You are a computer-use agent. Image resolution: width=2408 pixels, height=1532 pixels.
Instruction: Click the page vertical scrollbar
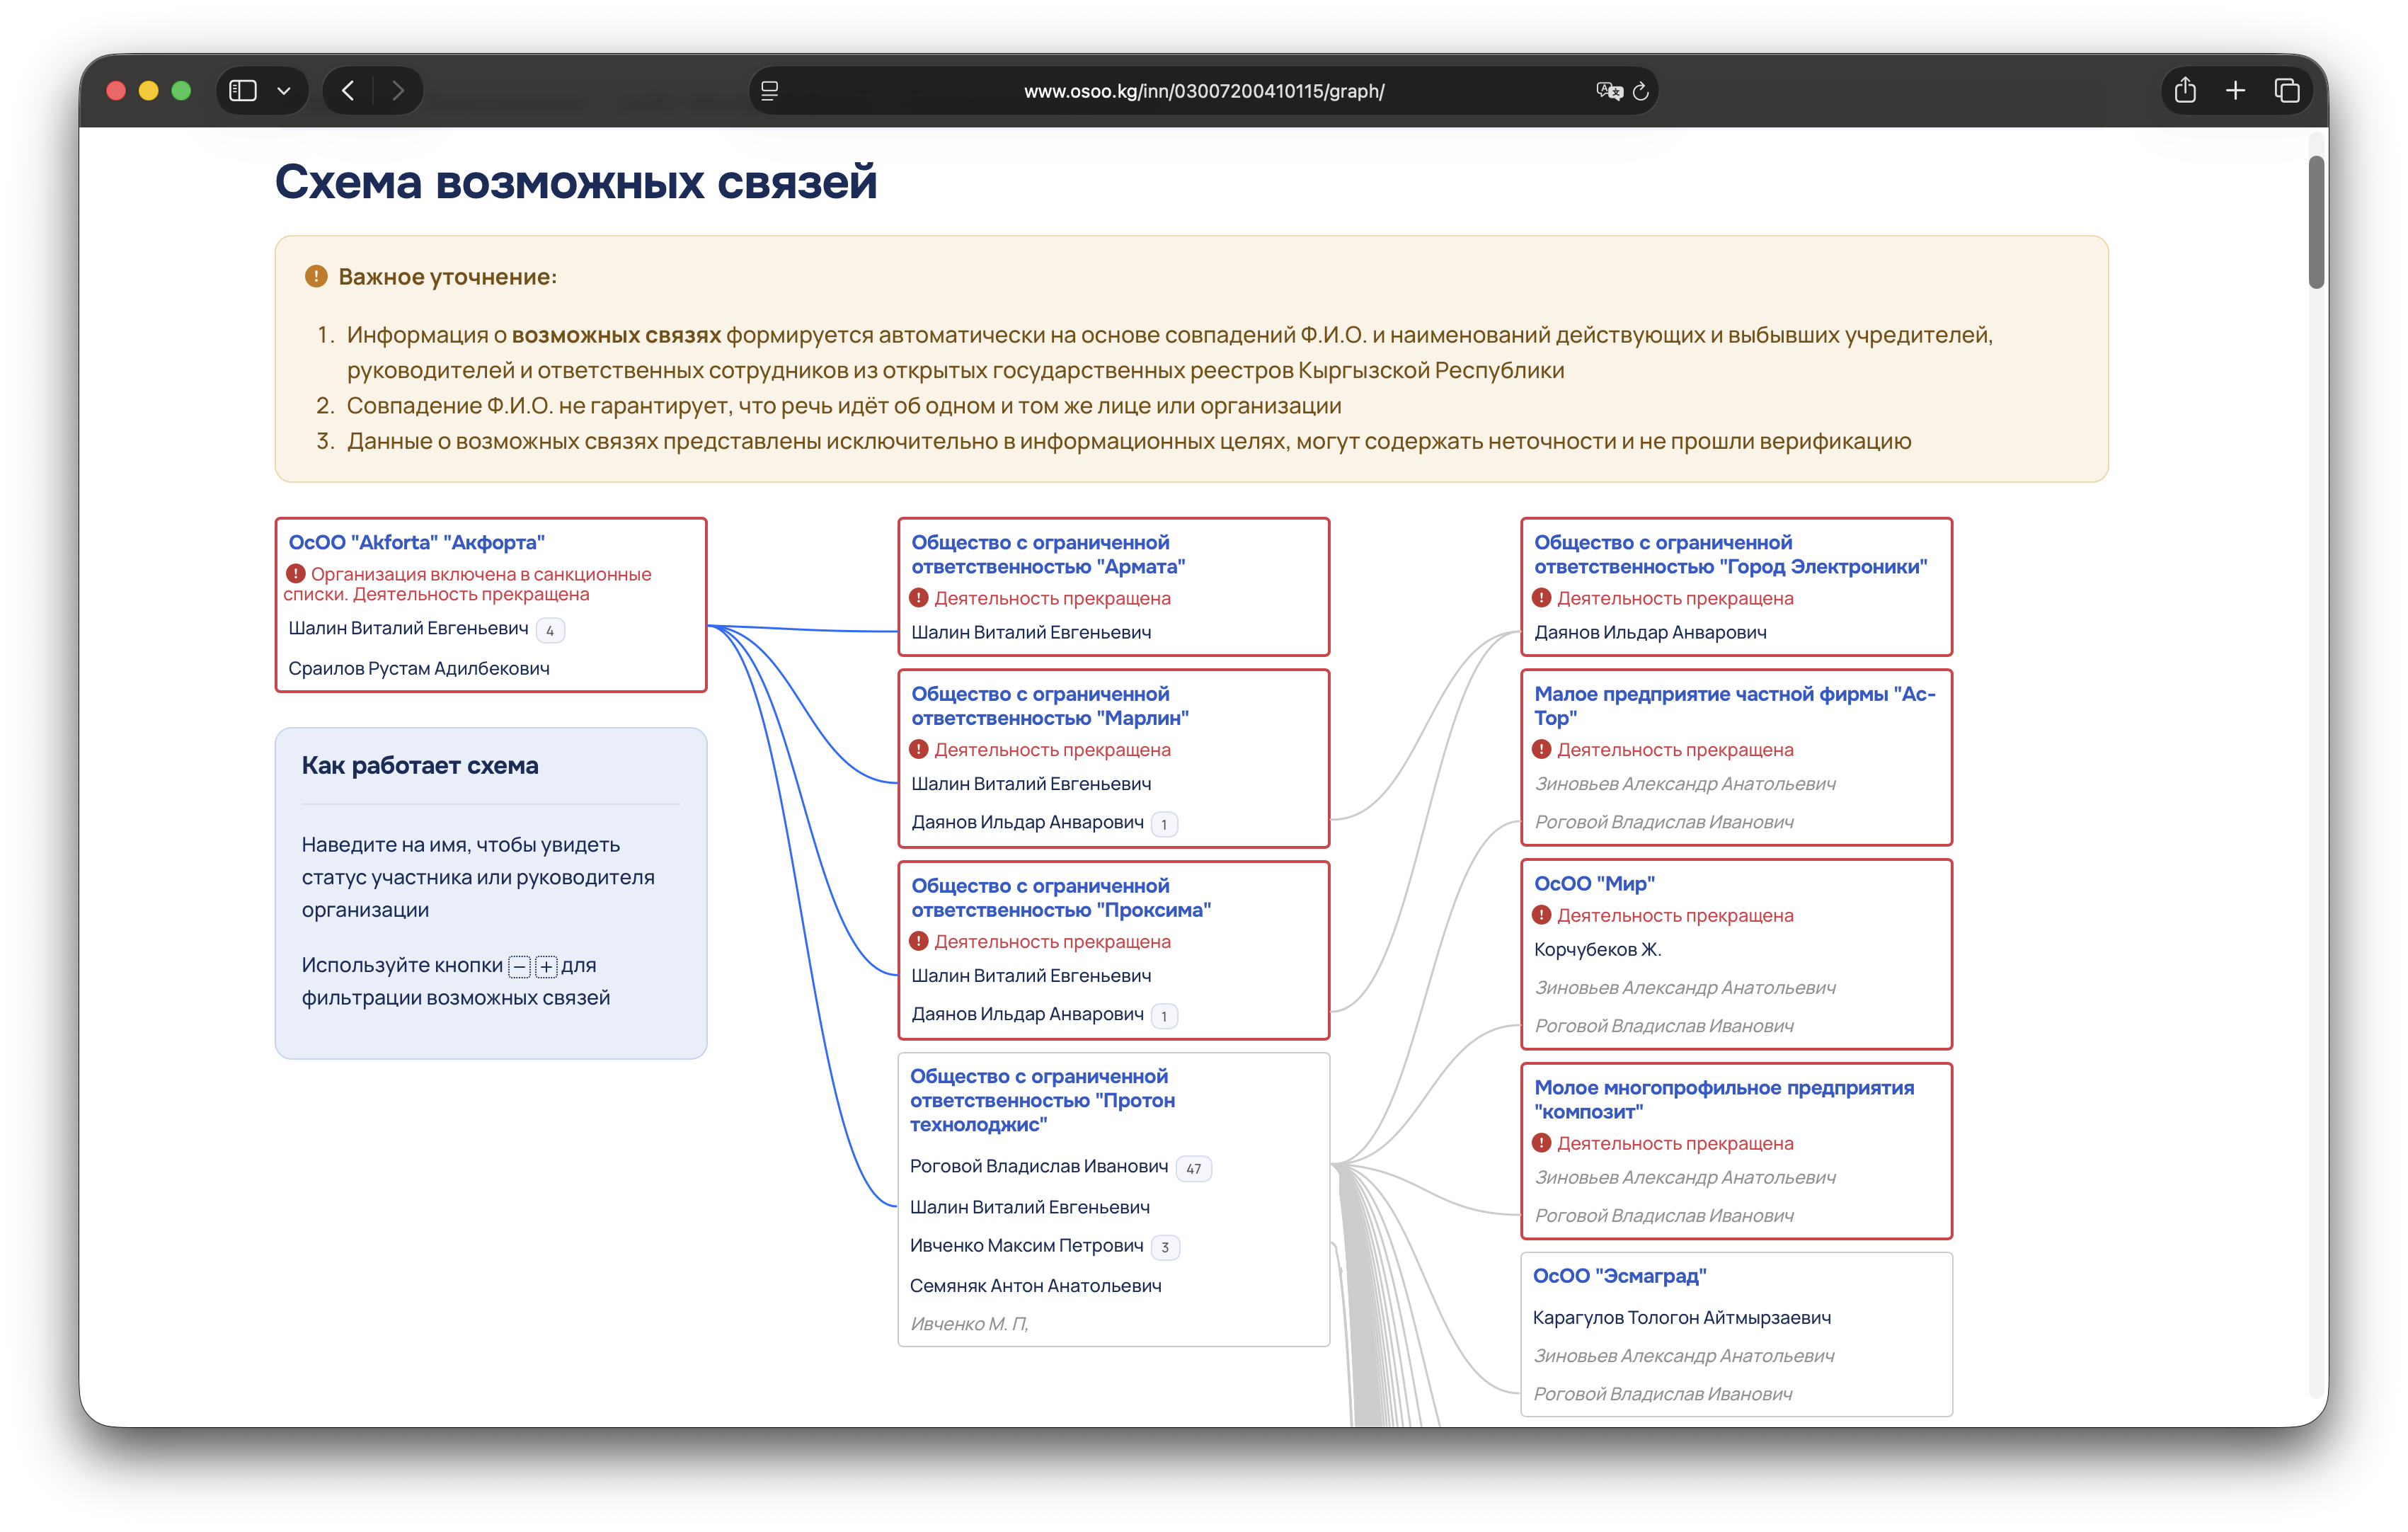pyautogui.click(x=2317, y=223)
